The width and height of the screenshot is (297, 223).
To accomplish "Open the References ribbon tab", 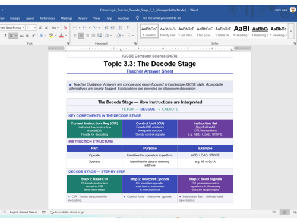I will [48, 18].
